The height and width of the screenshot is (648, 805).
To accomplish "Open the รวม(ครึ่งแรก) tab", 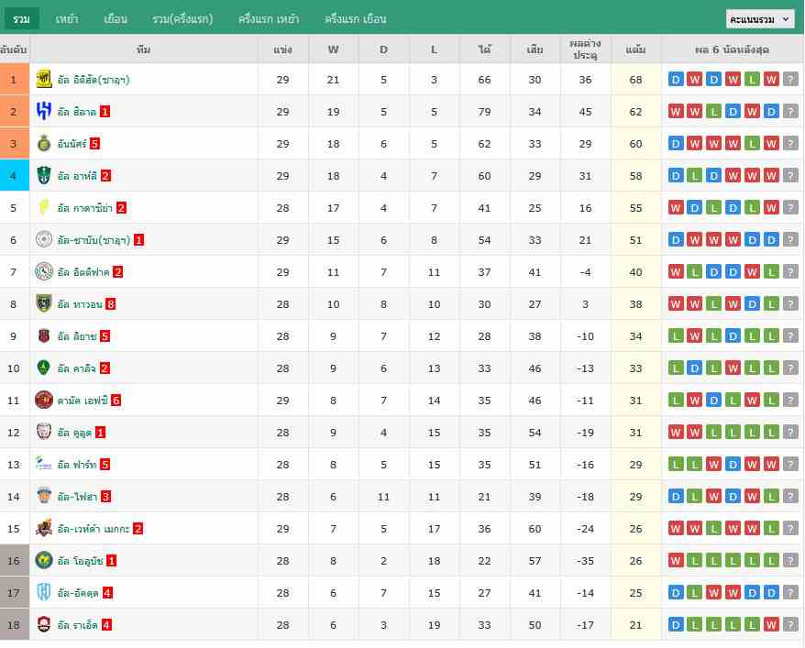I will point(182,19).
